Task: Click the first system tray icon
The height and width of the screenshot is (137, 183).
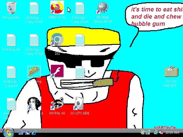Action: (142, 132)
